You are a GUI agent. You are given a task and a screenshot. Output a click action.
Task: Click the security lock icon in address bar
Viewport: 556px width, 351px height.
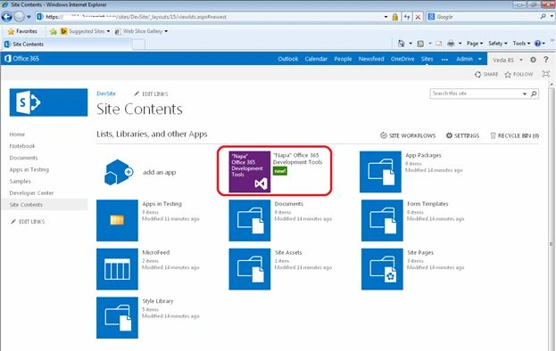pyautogui.click(x=395, y=17)
